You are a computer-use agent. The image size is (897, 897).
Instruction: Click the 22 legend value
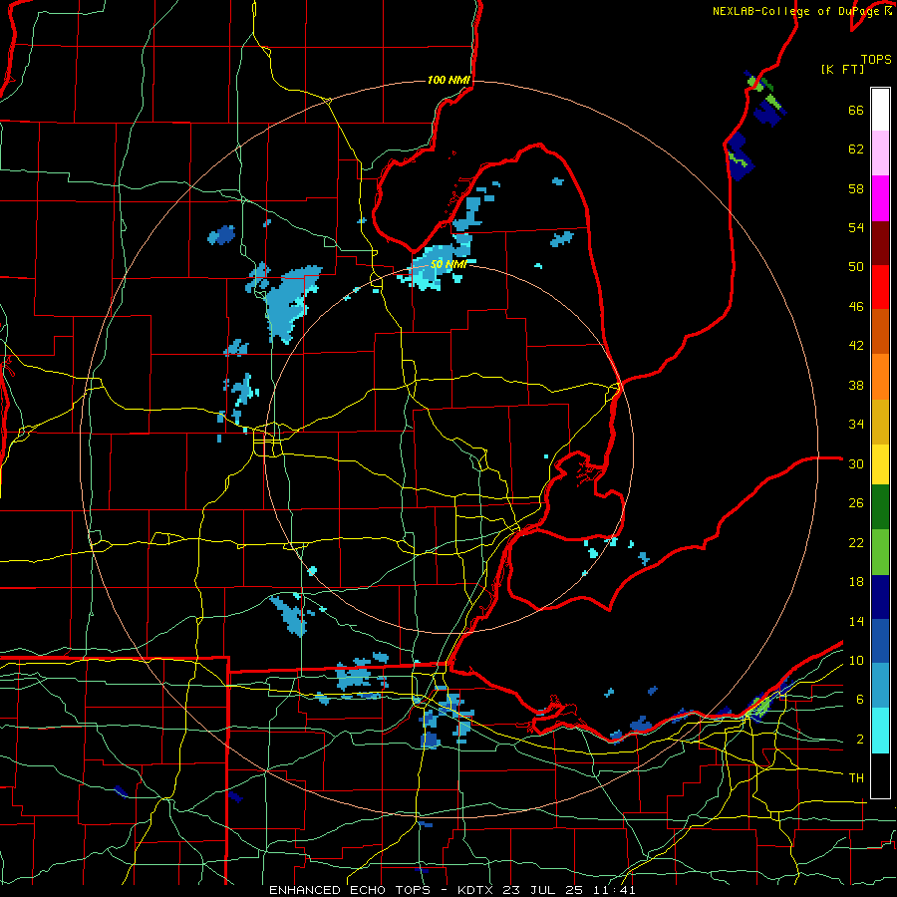(x=856, y=542)
